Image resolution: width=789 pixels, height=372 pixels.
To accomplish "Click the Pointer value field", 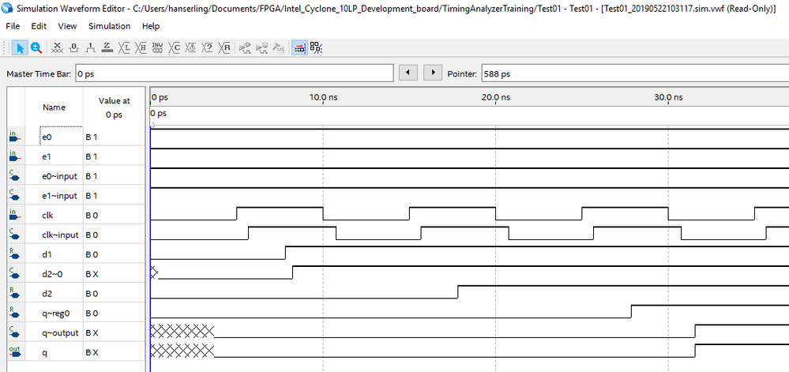I will [635, 73].
